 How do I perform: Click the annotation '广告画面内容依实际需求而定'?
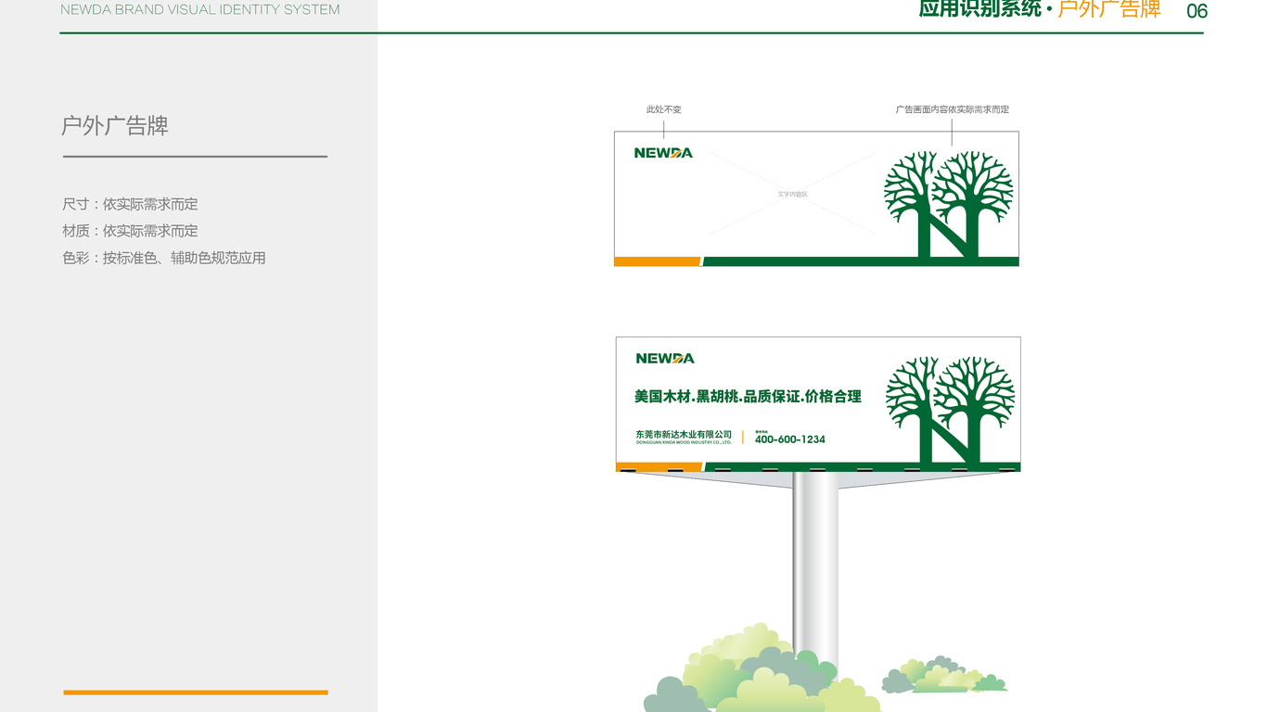953,109
